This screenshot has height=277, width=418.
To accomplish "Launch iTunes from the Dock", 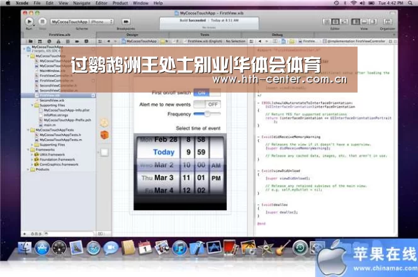I will pyautogui.click(x=179, y=248).
